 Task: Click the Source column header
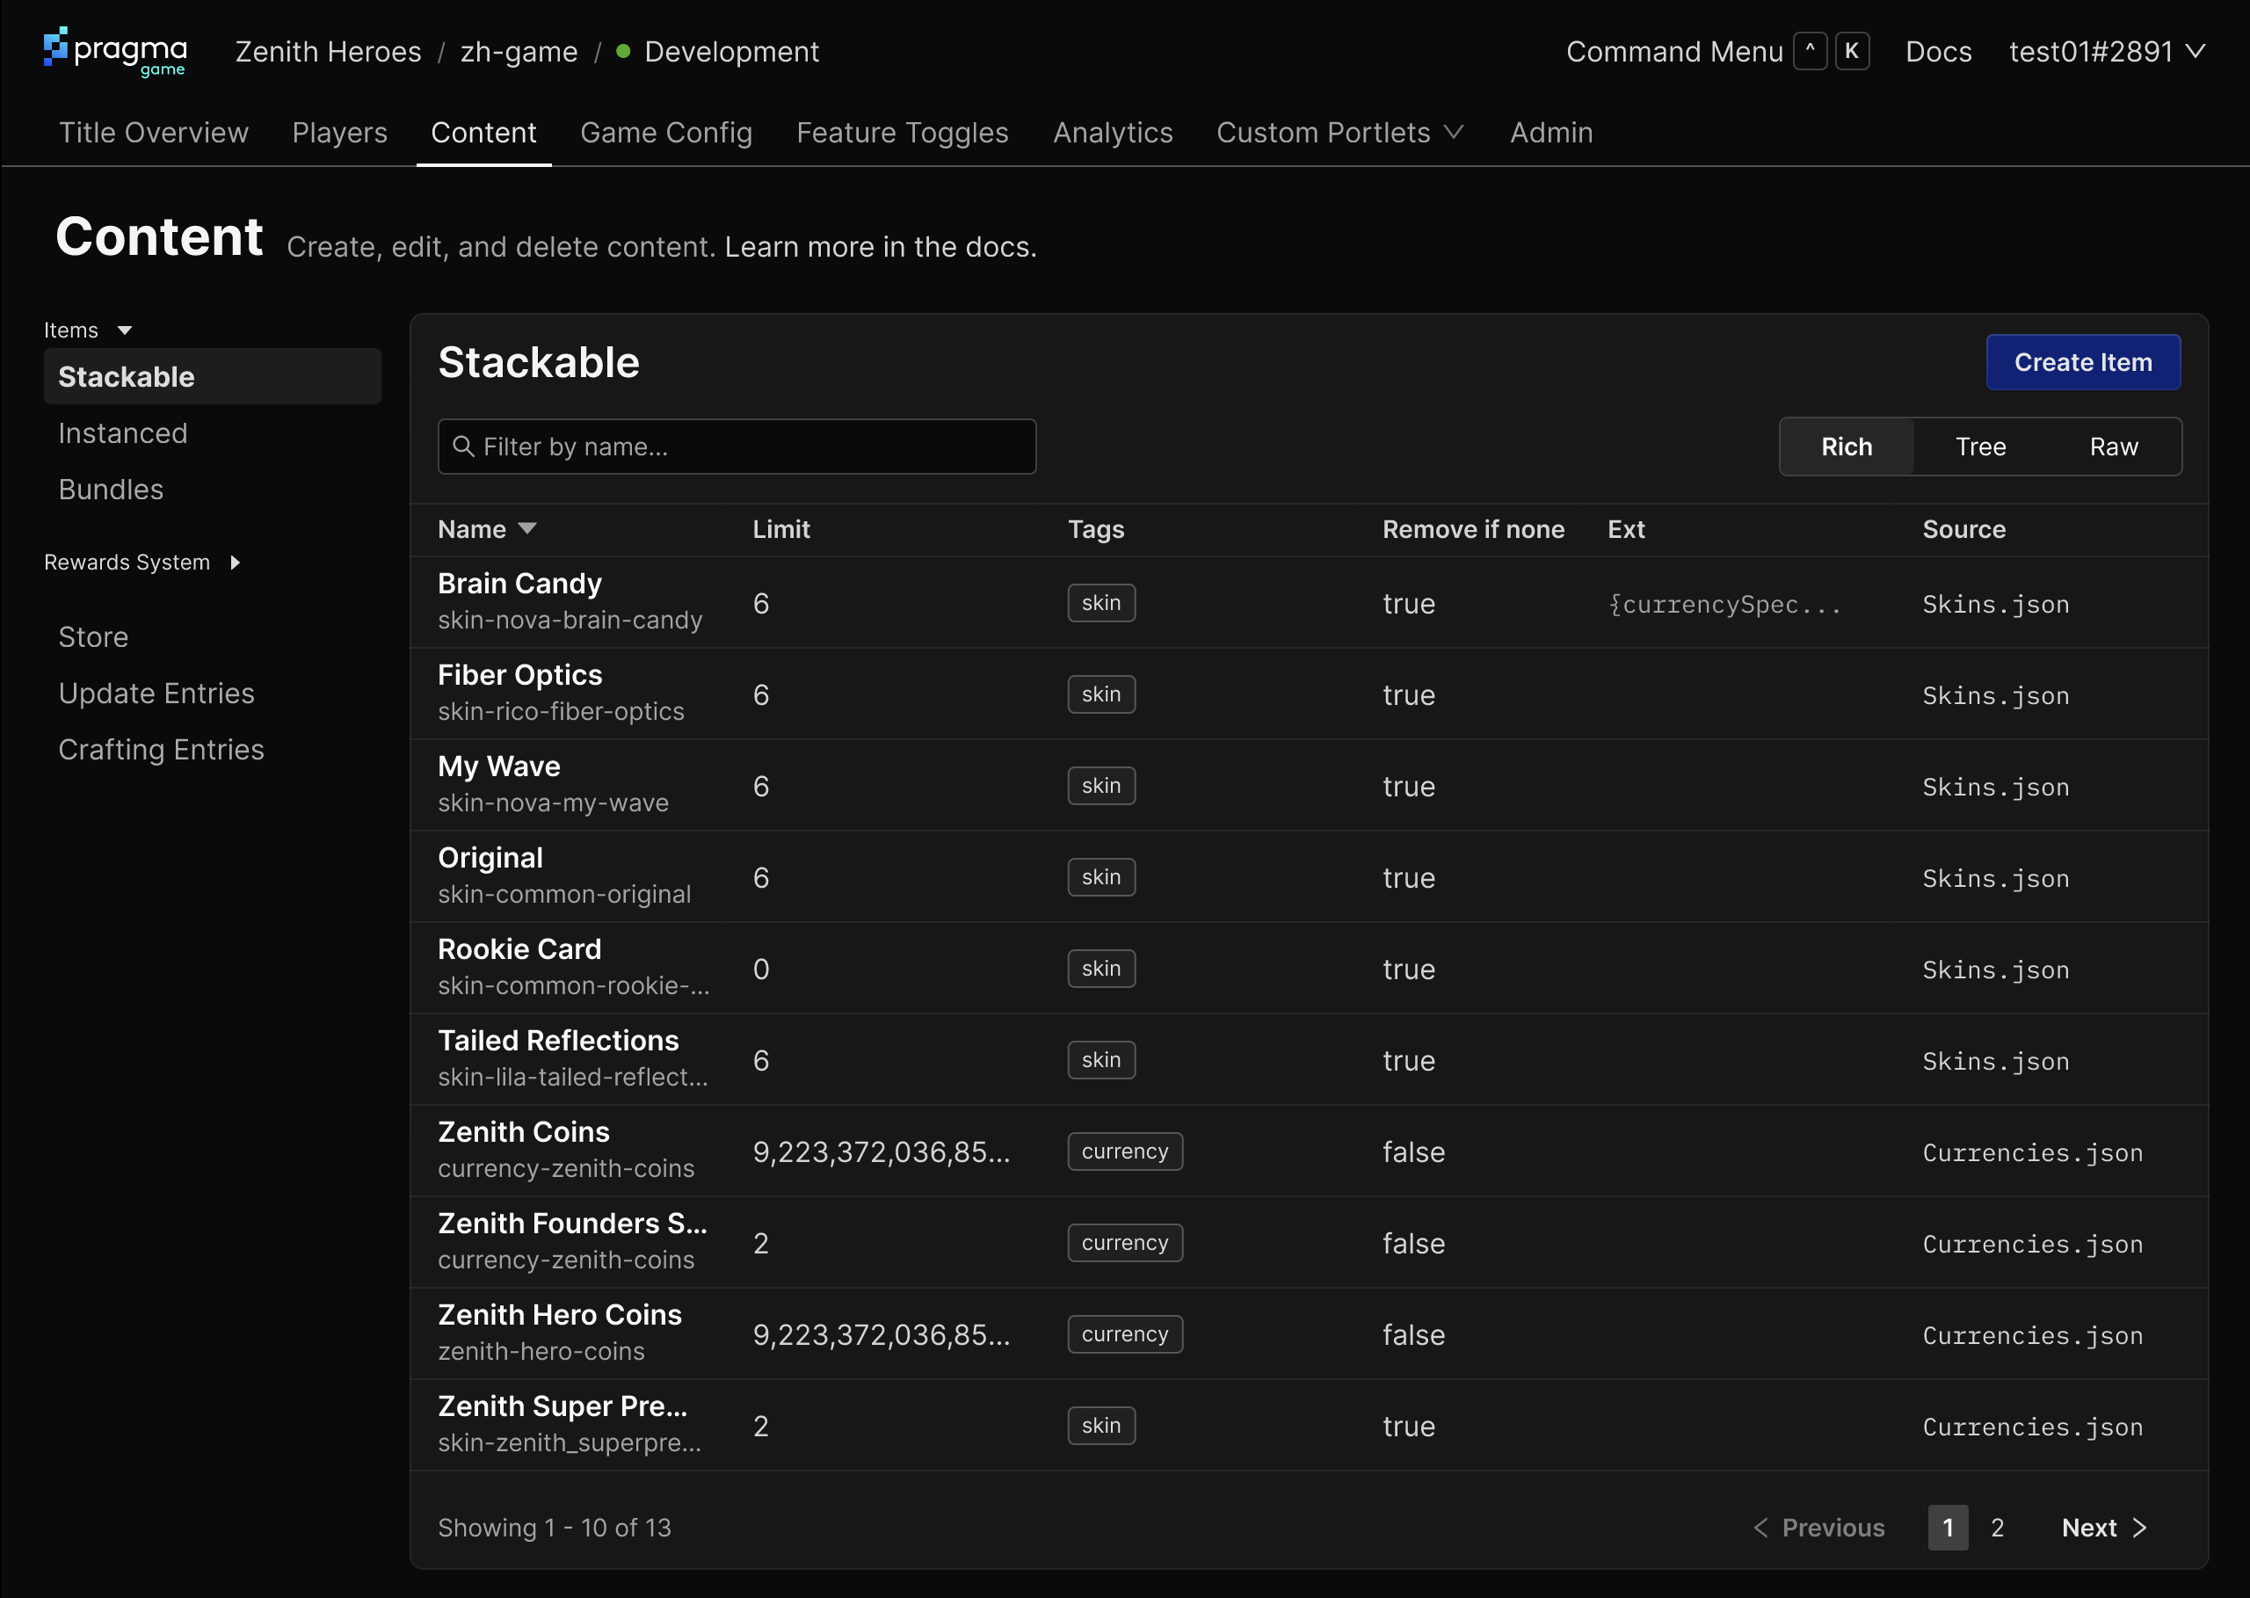(1963, 529)
